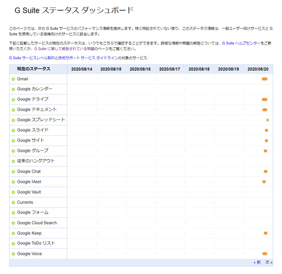Select the Google ToDo リスト service name
The image size is (282, 274).
36,243
